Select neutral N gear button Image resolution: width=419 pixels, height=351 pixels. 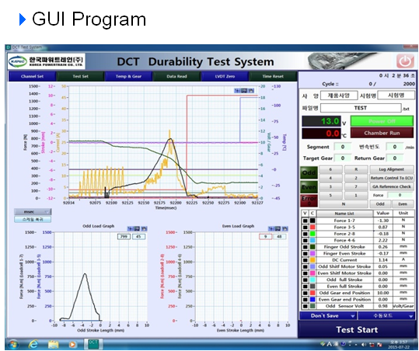point(344,204)
